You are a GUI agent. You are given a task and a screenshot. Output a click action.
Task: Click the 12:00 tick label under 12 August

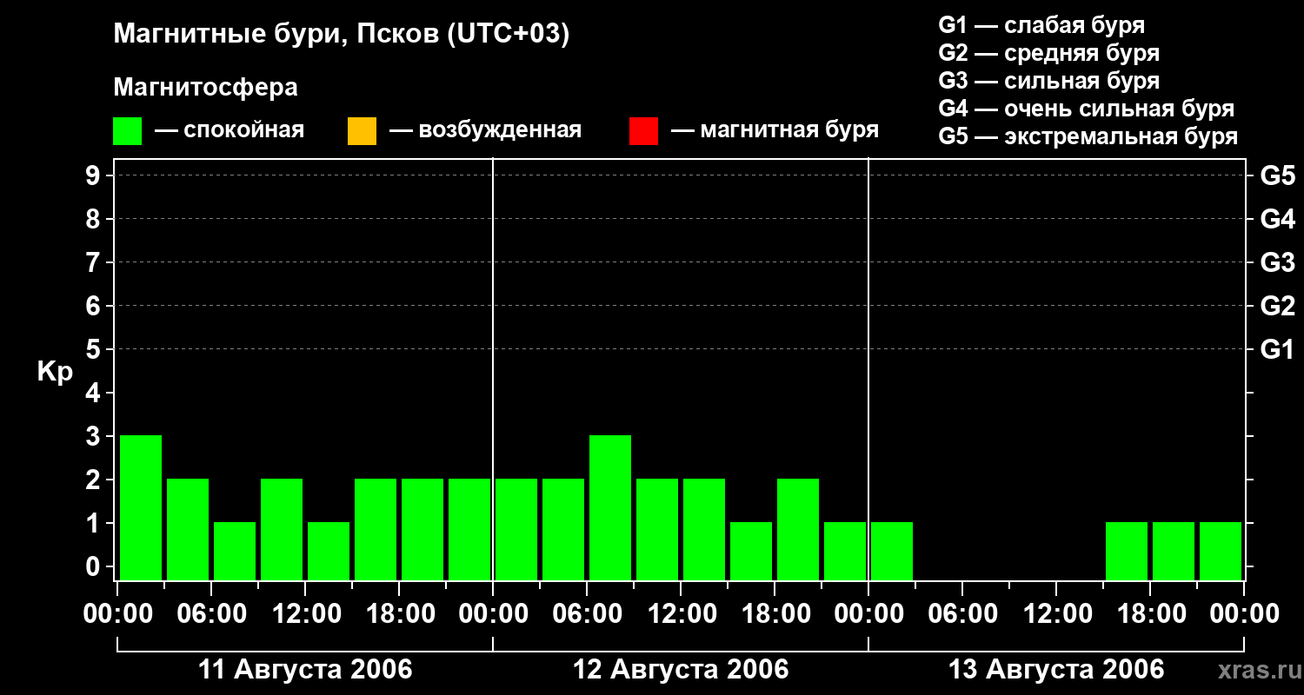point(682,614)
